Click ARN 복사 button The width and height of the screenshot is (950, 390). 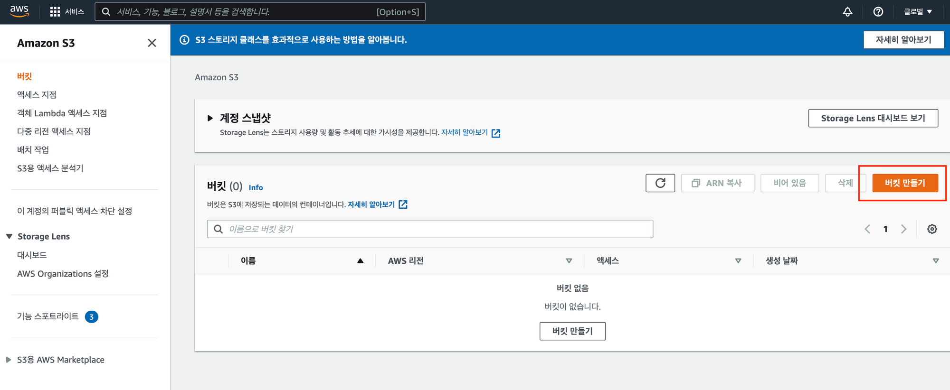click(x=718, y=183)
